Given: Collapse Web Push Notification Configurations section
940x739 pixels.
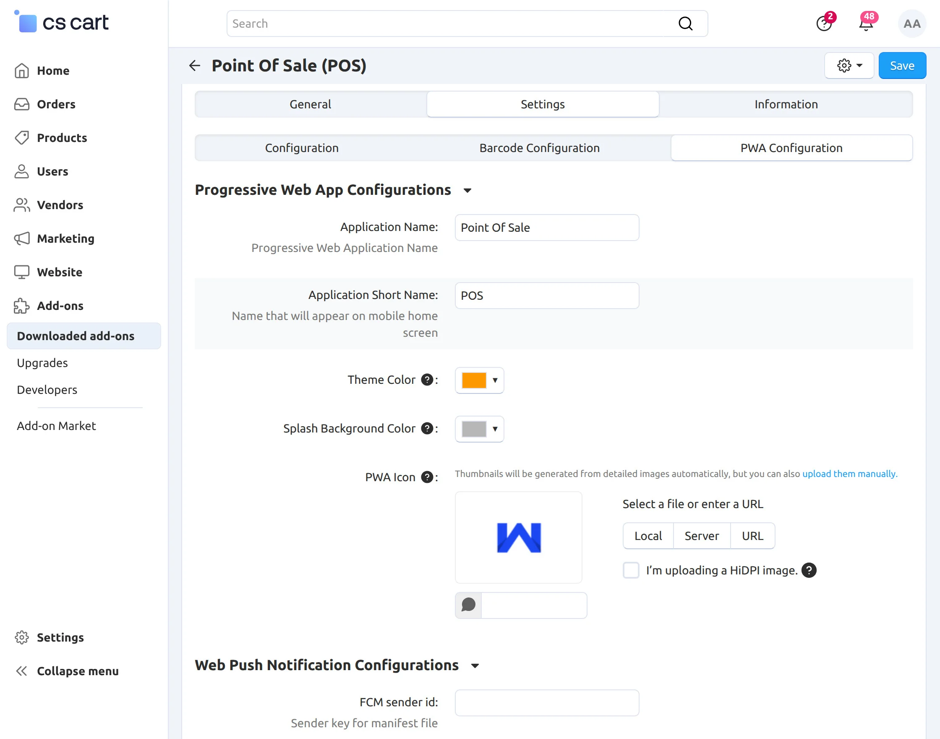Looking at the screenshot, I should click(475, 666).
